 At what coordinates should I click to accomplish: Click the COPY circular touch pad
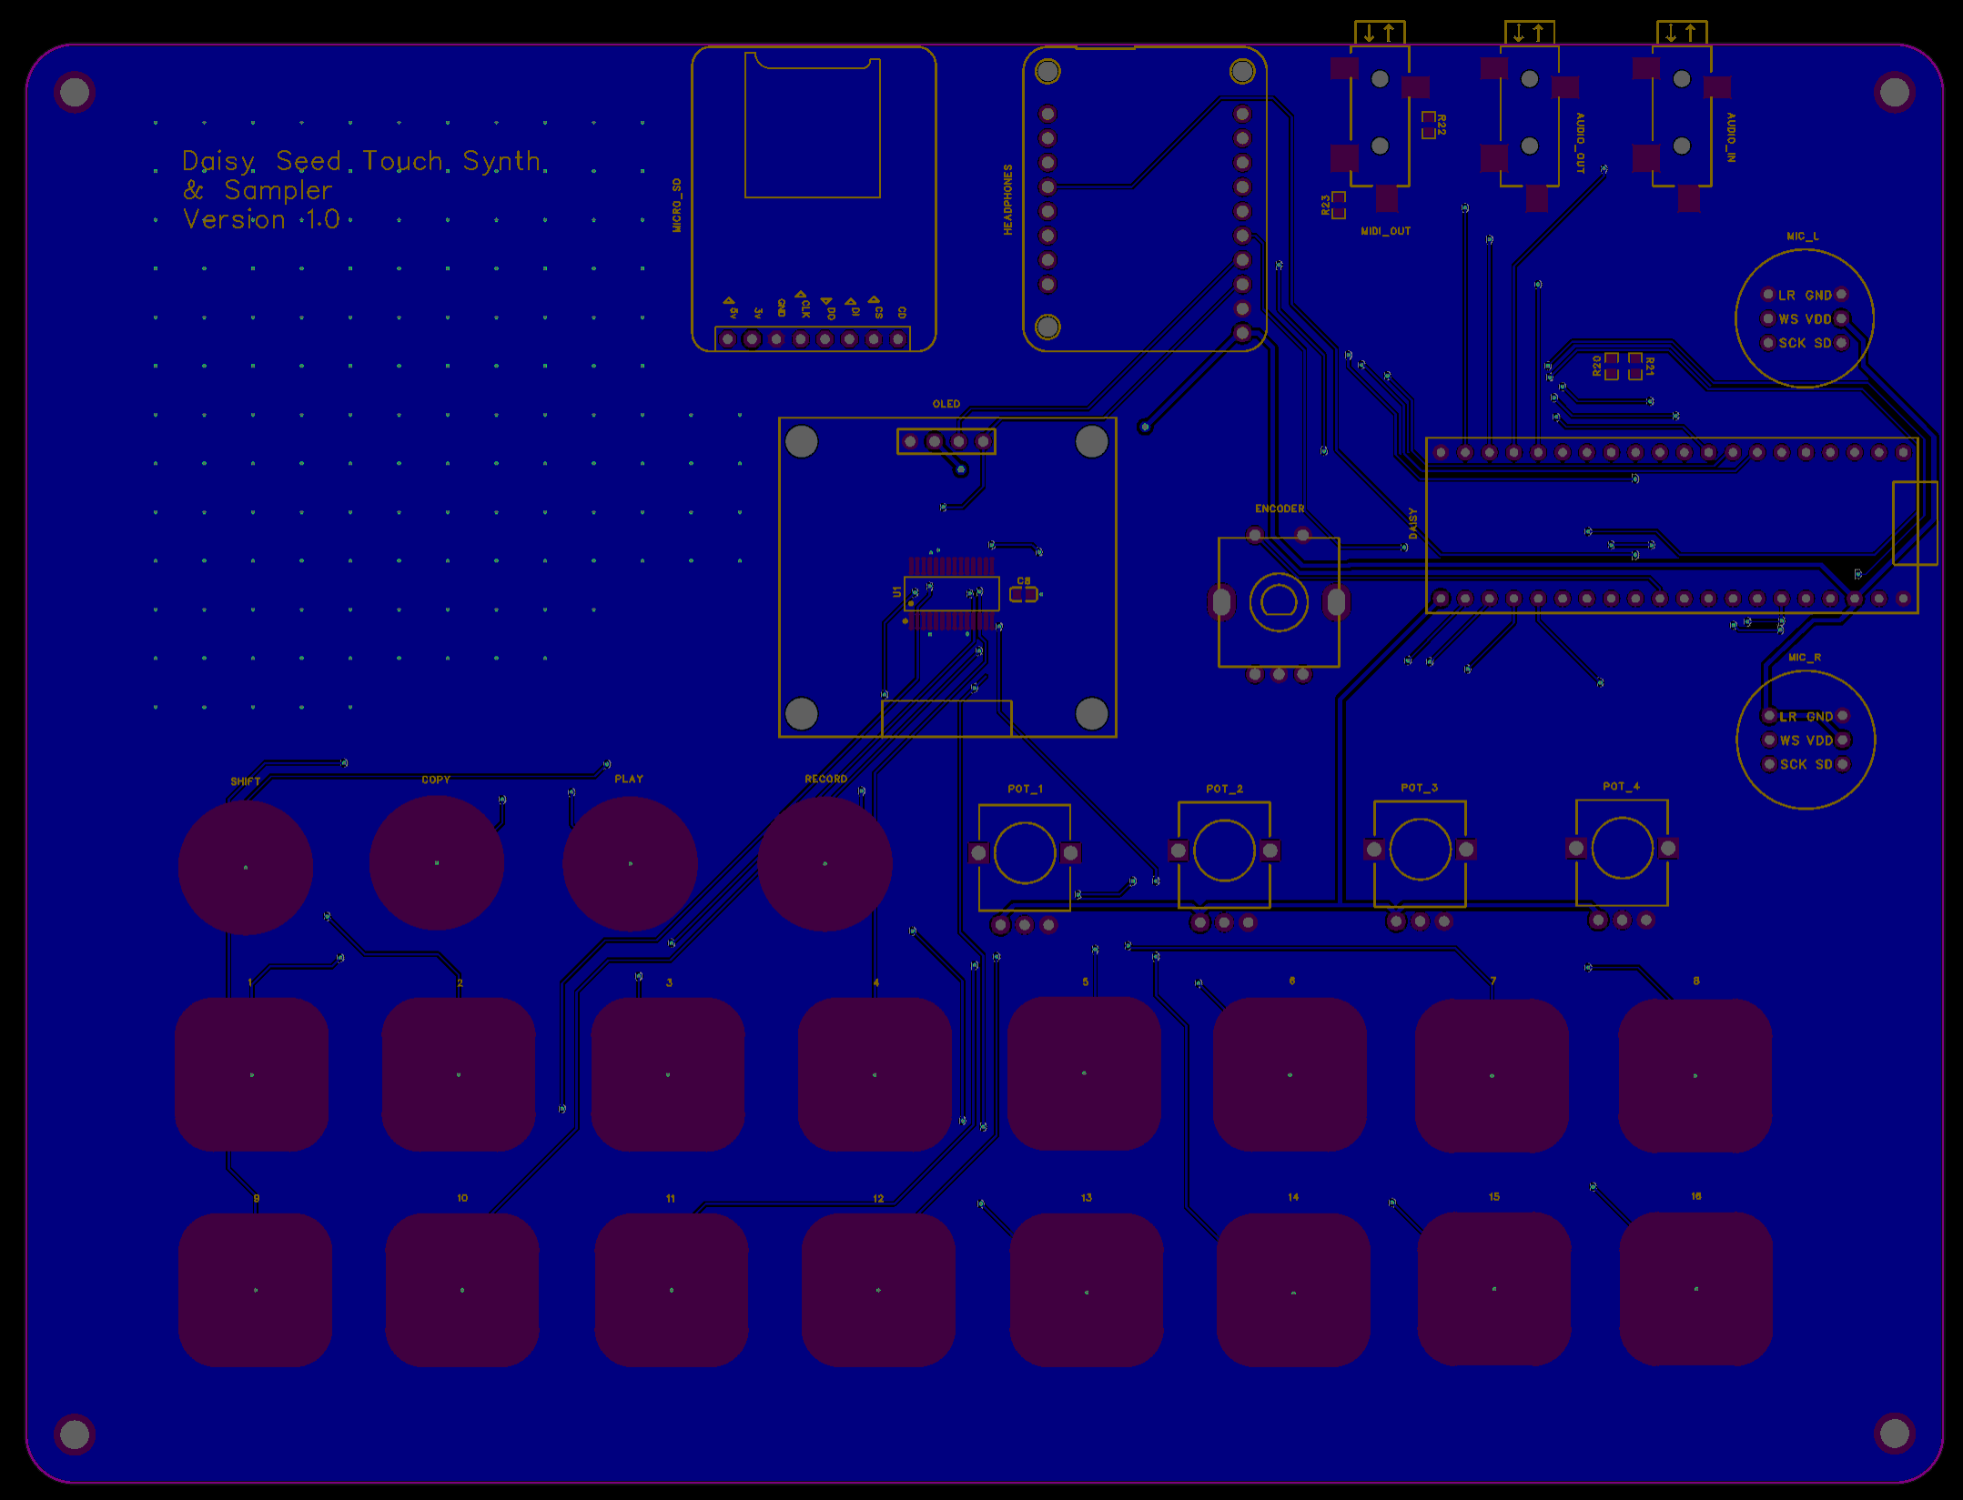pos(437,862)
